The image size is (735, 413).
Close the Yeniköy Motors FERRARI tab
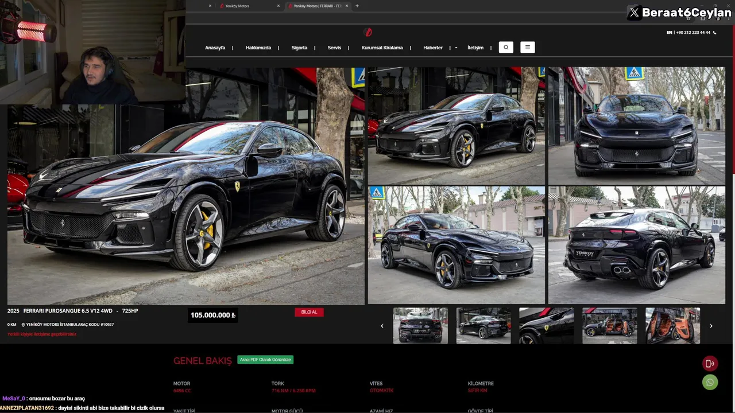tap(347, 6)
